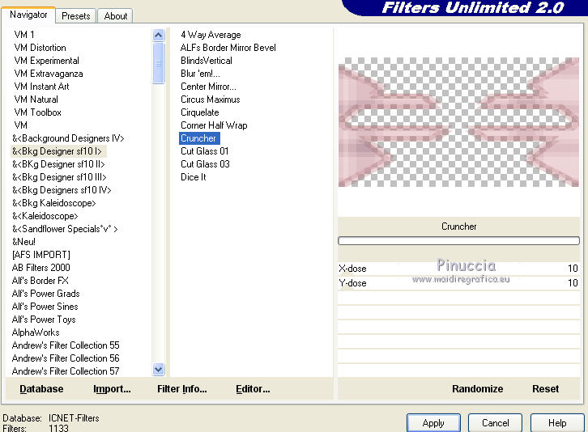The height and width of the screenshot is (432, 588).
Task: Open the Database button
Action: pyautogui.click(x=41, y=389)
